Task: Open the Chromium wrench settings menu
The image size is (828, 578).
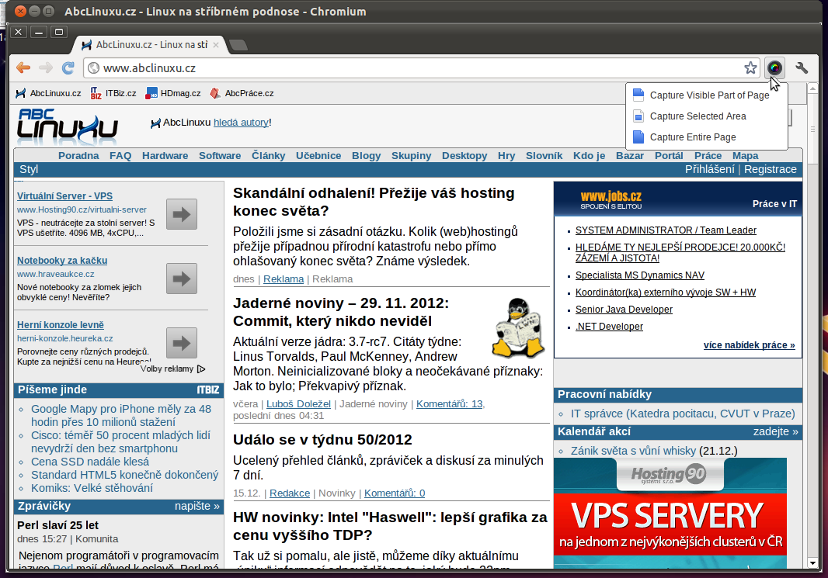Action: pyautogui.click(x=802, y=67)
